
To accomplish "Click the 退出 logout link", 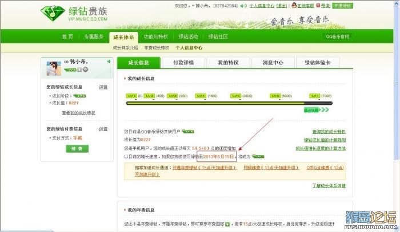I will pyautogui.click(x=282, y=6).
